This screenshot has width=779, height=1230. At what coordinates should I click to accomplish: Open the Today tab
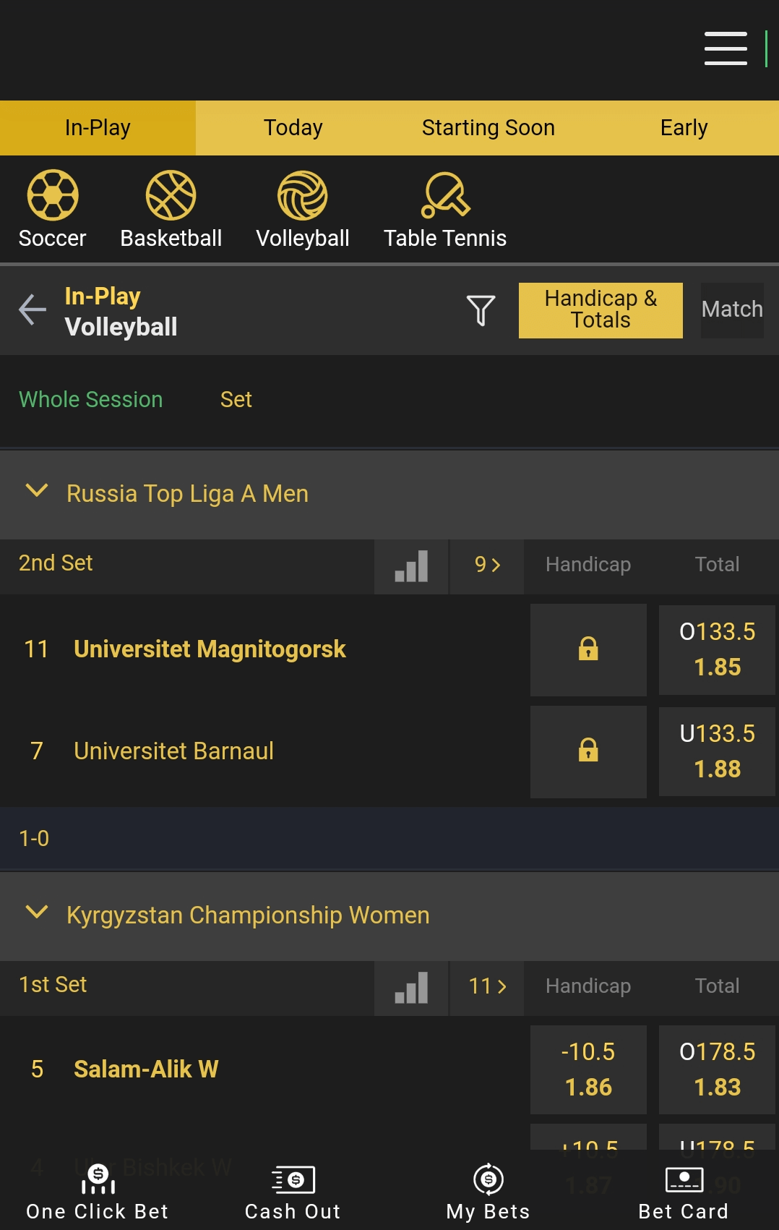[x=293, y=128]
